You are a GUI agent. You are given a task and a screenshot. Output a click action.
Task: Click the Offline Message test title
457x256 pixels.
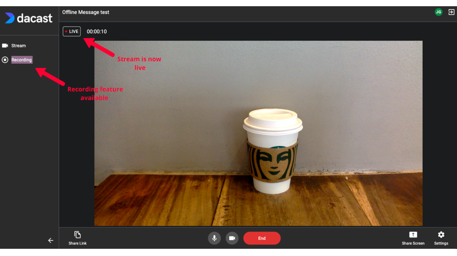(x=86, y=12)
